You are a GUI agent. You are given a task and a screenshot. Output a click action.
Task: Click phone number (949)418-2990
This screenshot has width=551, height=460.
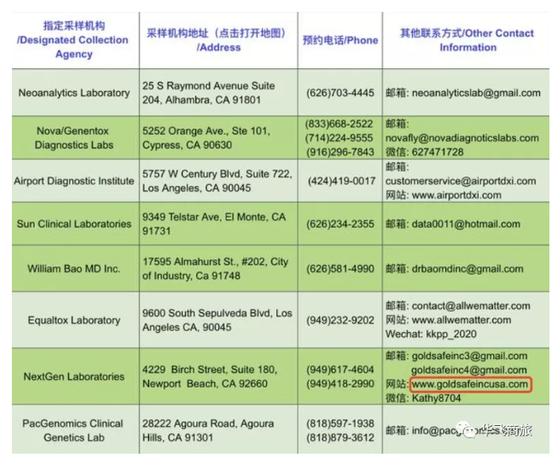(x=340, y=384)
